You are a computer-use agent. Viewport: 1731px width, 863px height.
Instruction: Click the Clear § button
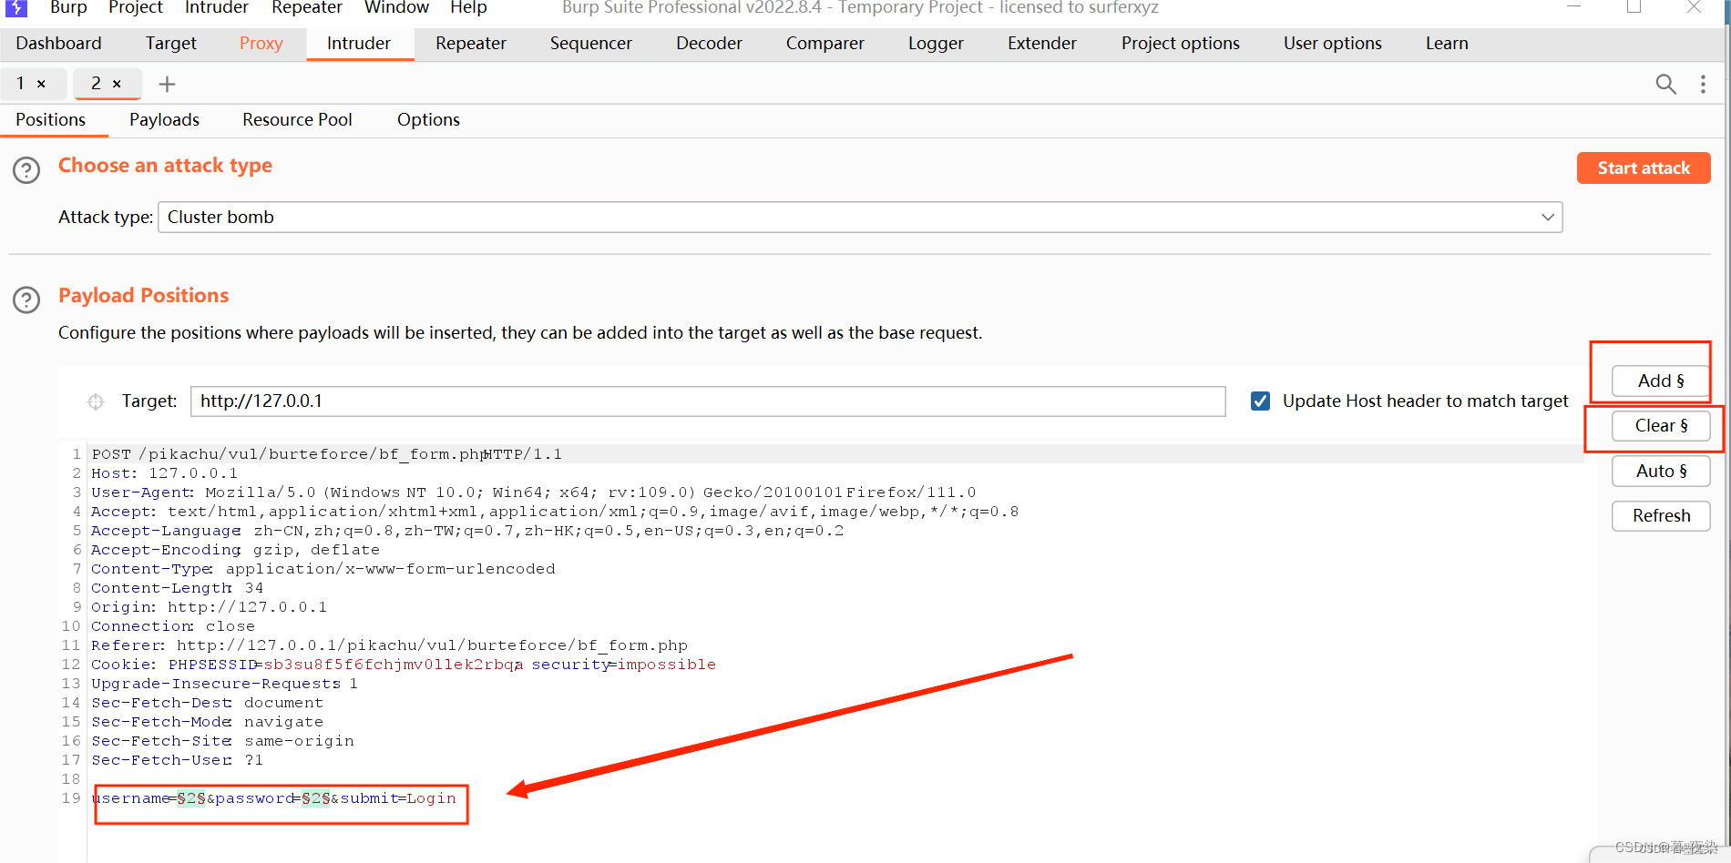[x=1661, y=426]
